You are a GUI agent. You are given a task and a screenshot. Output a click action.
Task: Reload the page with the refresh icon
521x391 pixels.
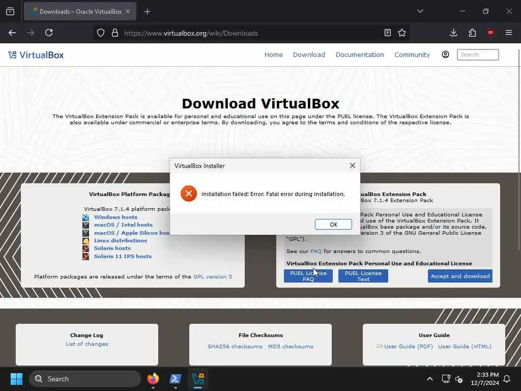click(x=49, y=33)
